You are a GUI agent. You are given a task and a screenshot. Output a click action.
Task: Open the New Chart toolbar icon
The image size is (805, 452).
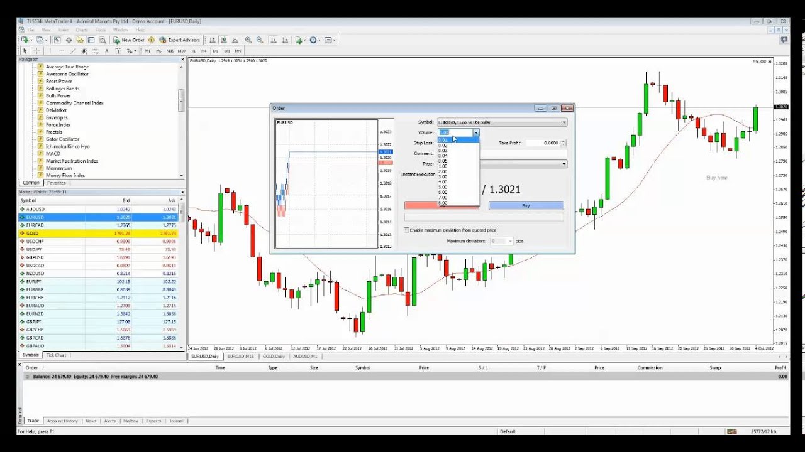[x=25, y=40]
